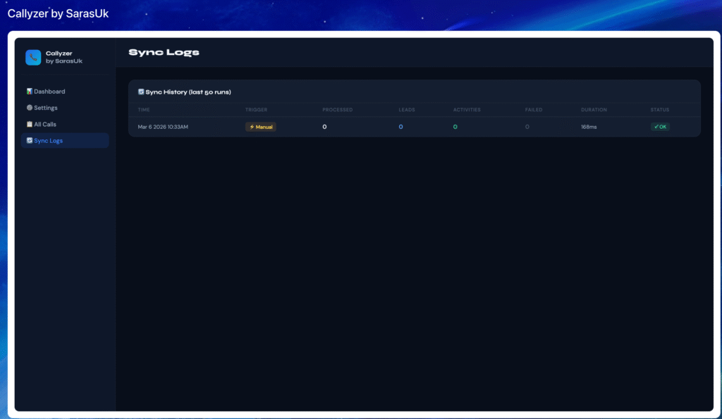Click the checkmark in the OK status badge
Image resolution: width=722 pixels, height=419 pixels.
656,127
